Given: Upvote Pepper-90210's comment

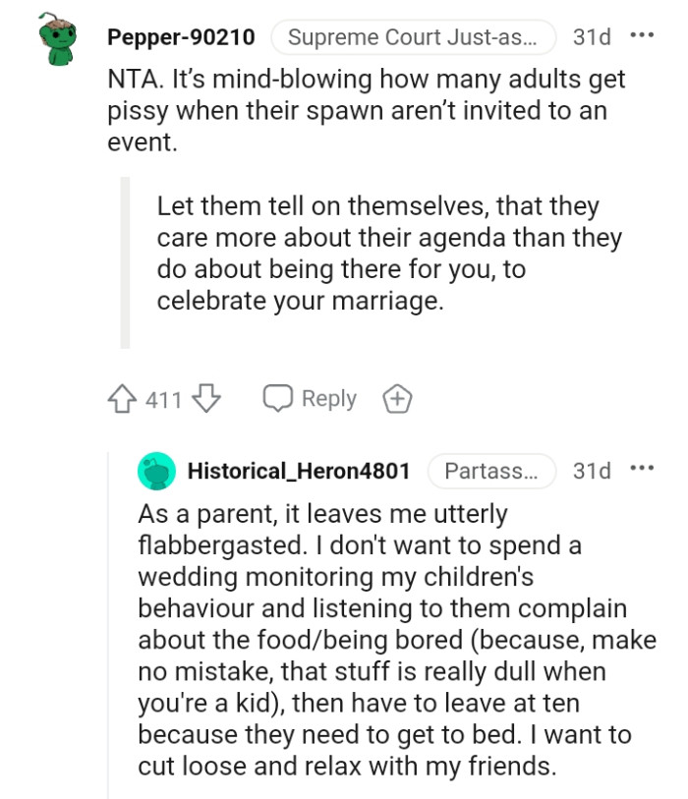Looking at the screenshot, I should pyautogui.click(x=120, y=398).
